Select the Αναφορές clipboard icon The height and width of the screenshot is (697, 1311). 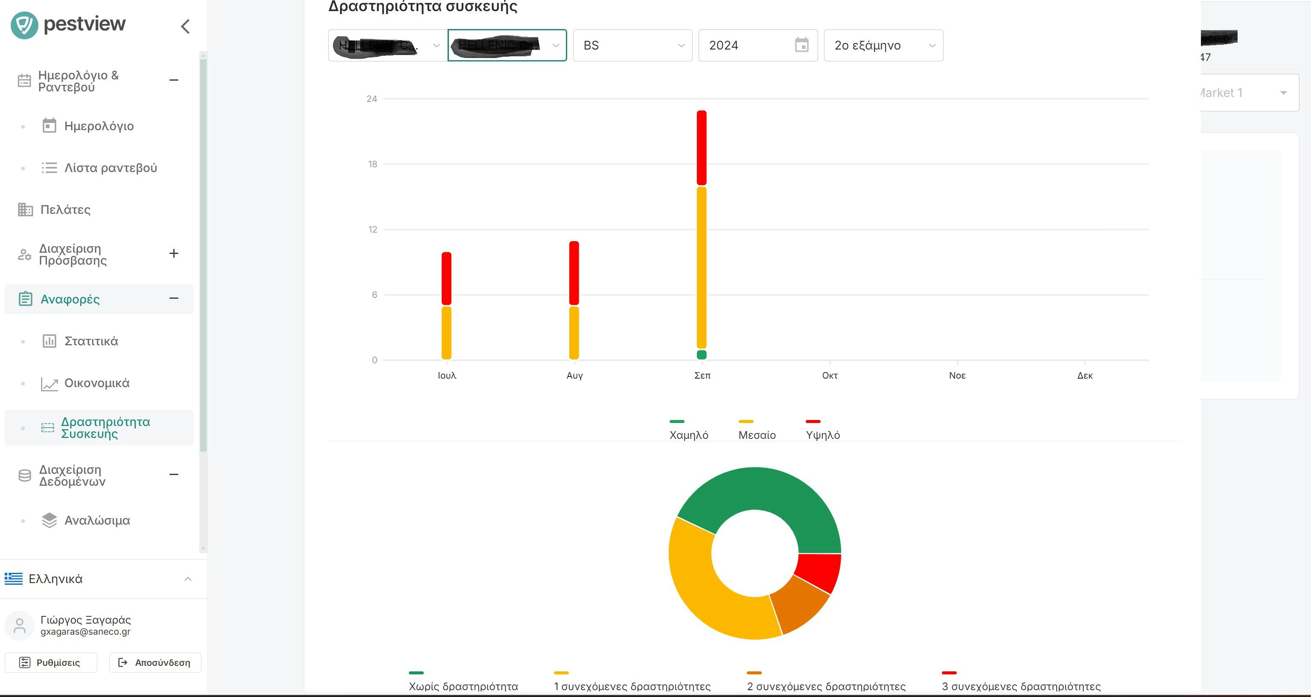coord(26,299)
